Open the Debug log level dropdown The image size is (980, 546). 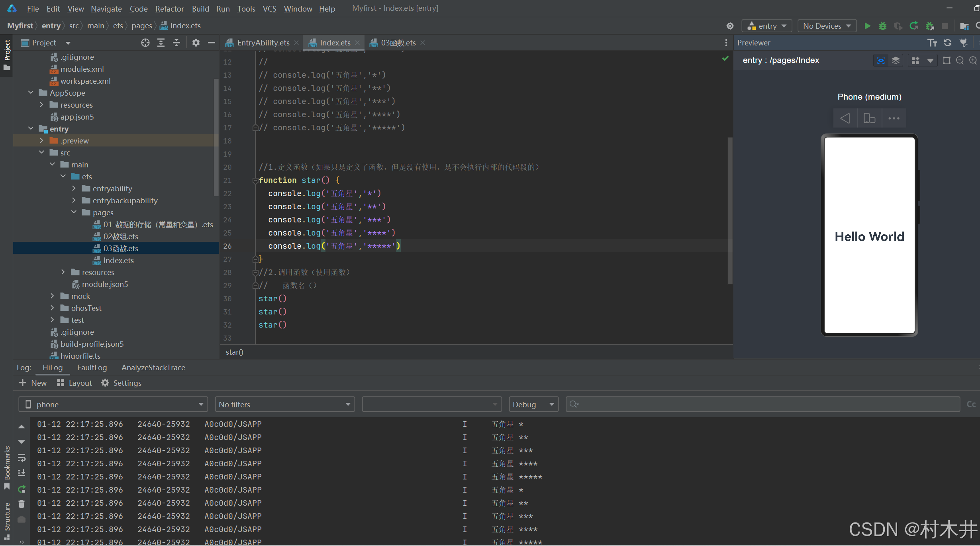(533, 404)
